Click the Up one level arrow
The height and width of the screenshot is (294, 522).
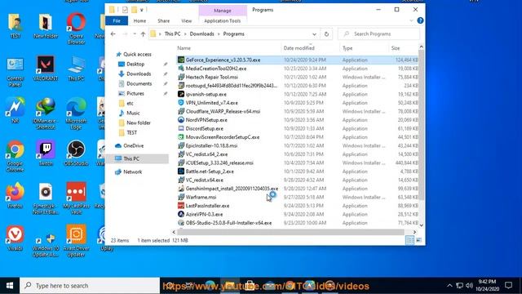point(143,34)
